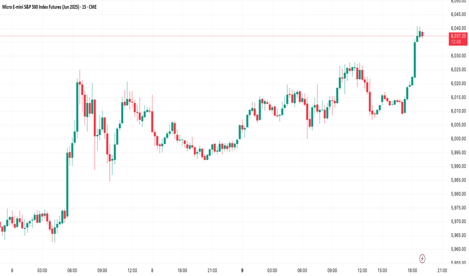Select the 6,020.00 price scale label
The width and height of the screenshot is (469, 276).
(458, 83)
